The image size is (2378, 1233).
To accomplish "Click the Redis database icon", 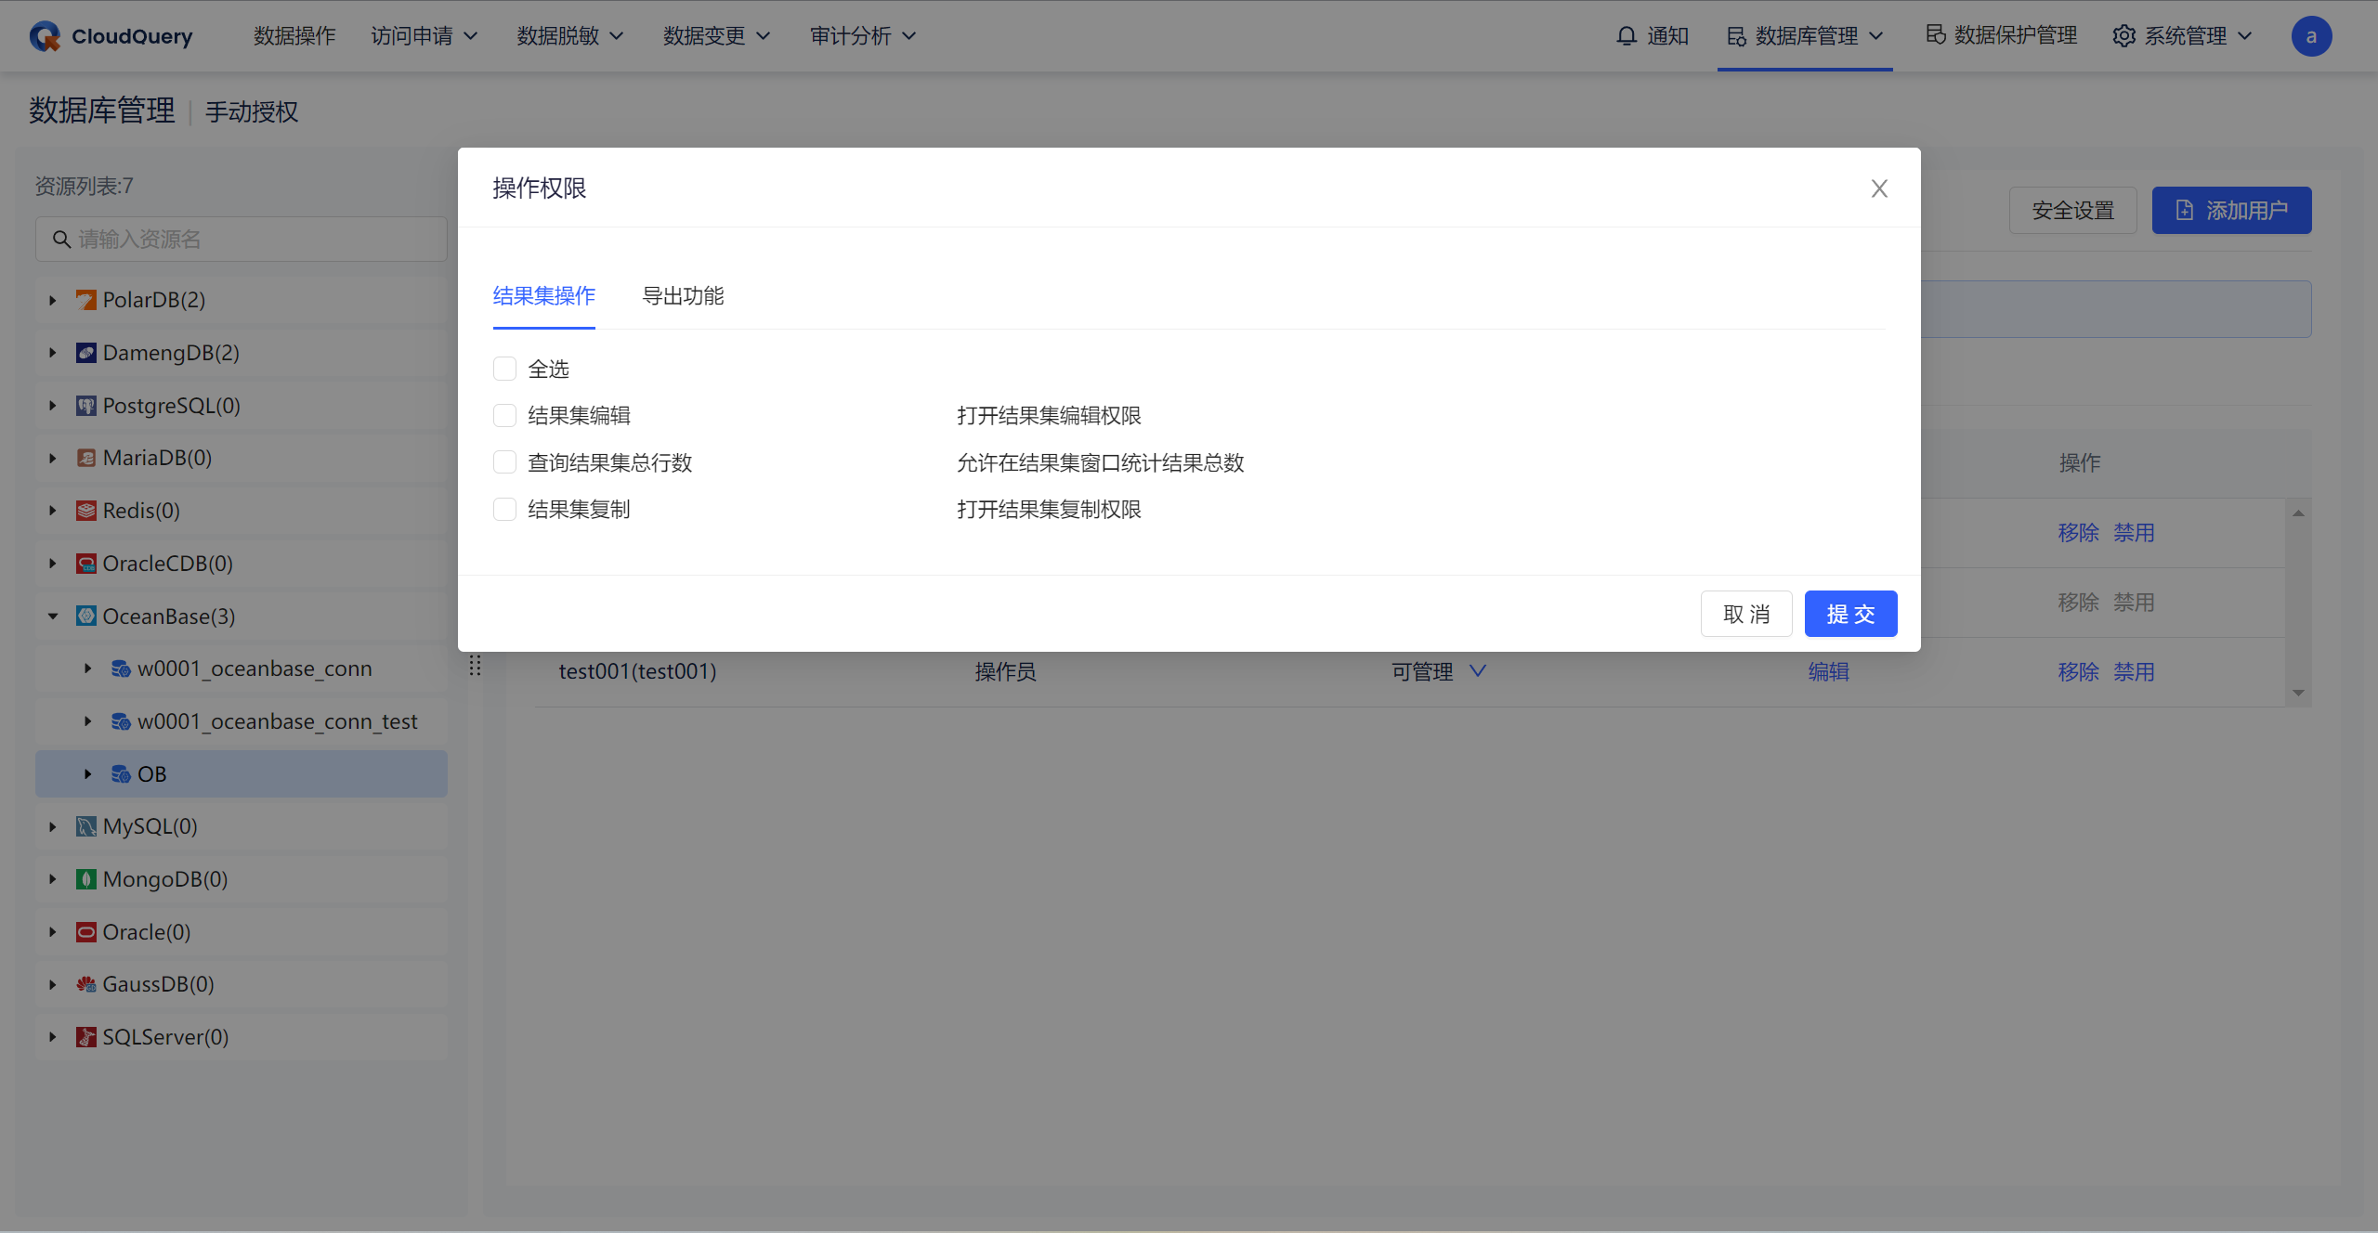I will pyautogui.click(x=86, y=511).
